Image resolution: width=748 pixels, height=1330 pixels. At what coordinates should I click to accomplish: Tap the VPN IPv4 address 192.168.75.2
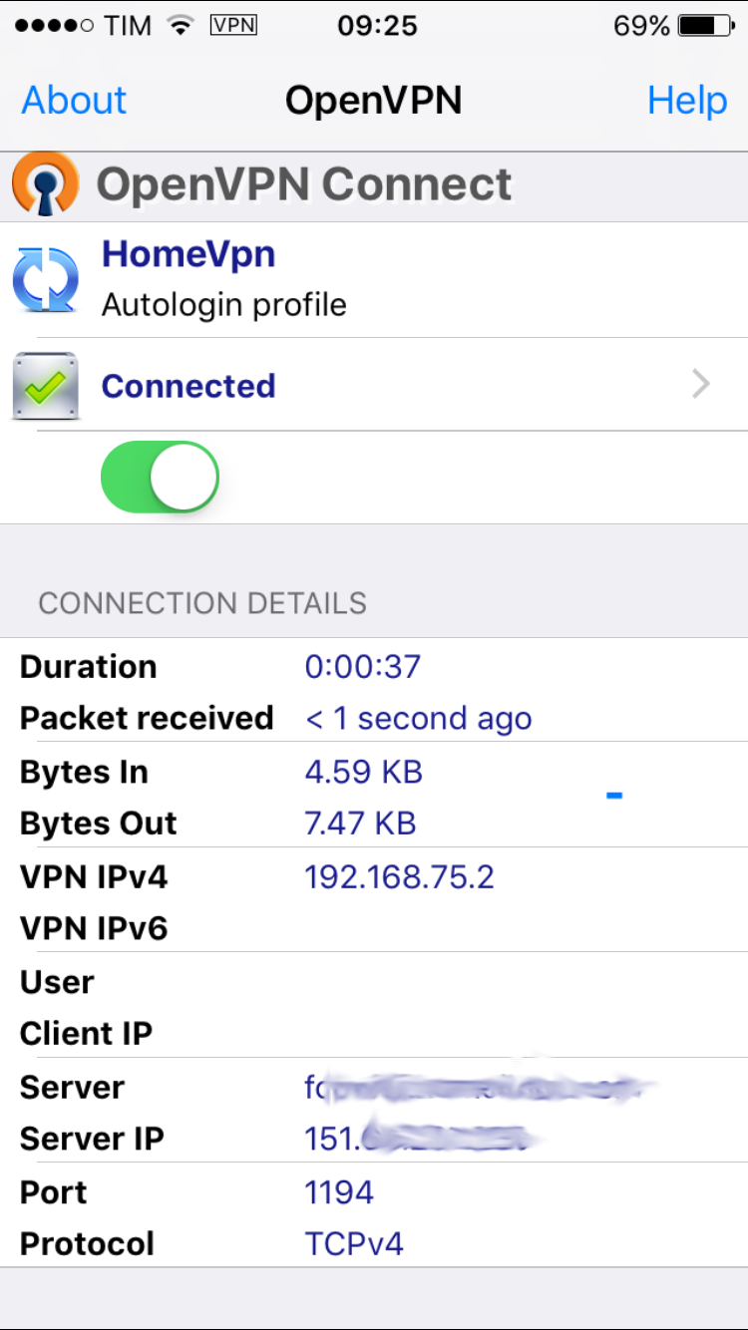399,877
